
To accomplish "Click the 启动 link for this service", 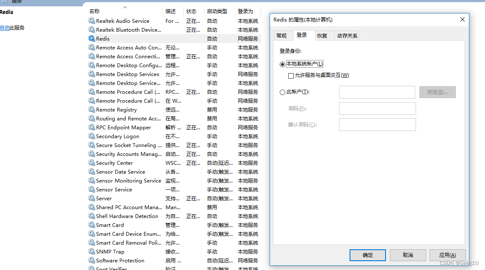I will click(x=5, y=28).
